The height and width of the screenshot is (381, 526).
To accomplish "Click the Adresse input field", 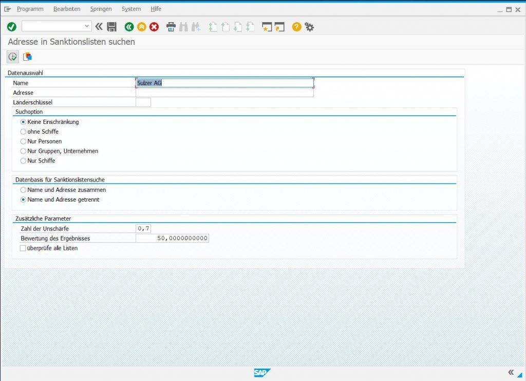I will coord(224,93).
